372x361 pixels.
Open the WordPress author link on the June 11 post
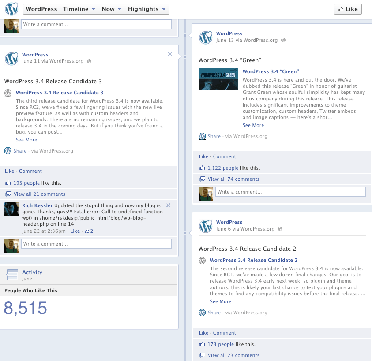point(35,55)
